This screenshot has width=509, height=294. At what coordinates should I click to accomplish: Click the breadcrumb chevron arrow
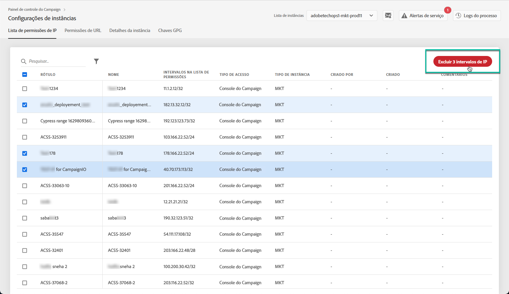click(x=64, y=10)
